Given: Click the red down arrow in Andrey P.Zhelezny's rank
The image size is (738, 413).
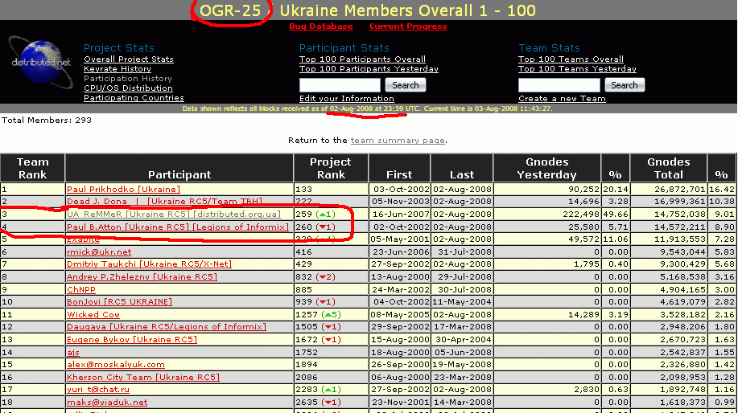Looking at the screenshot, I should coord(323,277).
